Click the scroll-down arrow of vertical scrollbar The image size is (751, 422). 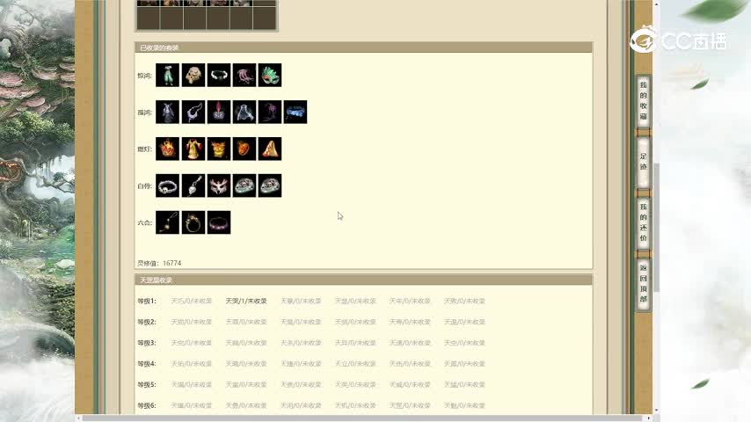click(657, 411)
